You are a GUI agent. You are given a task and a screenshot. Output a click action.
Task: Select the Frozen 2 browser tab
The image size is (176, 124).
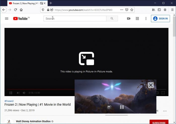coord(24,3)
